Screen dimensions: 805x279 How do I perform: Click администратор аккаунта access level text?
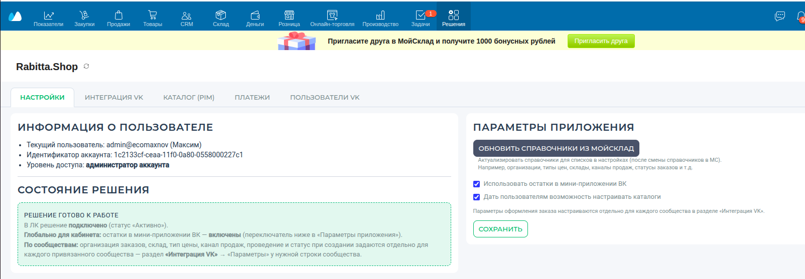pyautogui.click(x=127, y=165)
